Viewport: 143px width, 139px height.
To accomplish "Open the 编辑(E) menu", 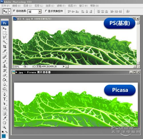I will tap(17, 6).
